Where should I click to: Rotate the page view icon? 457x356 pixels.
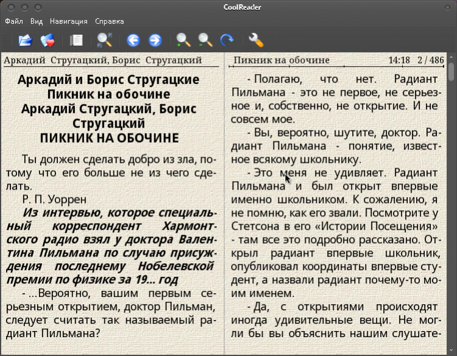[227, 40]
